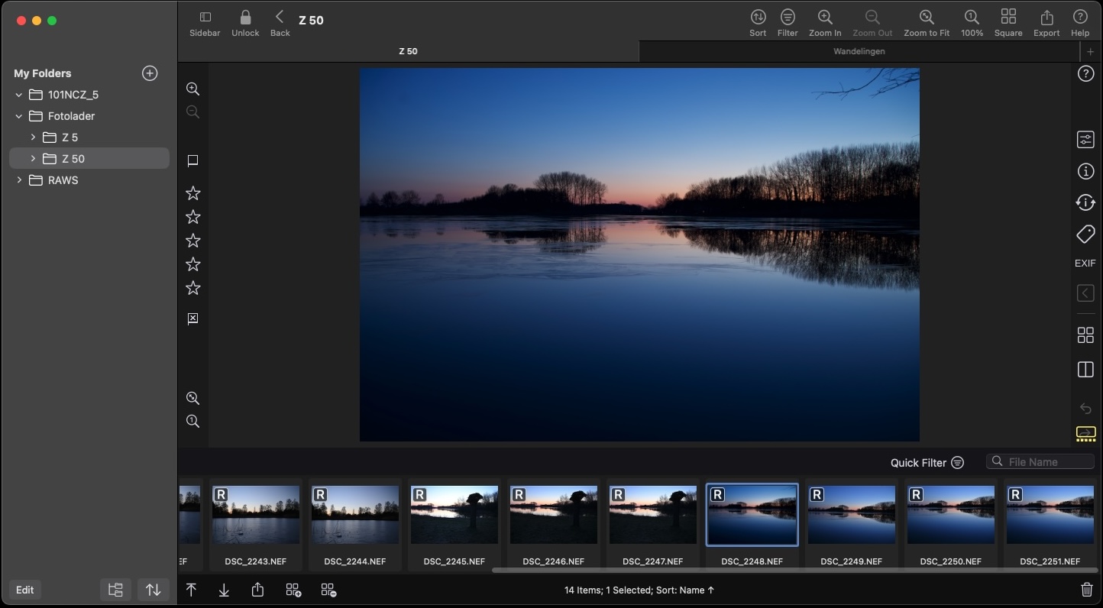Screen dimensions: 1103x608
Task: Click the add folder plus icon
Action: click(x=150, y=73)
